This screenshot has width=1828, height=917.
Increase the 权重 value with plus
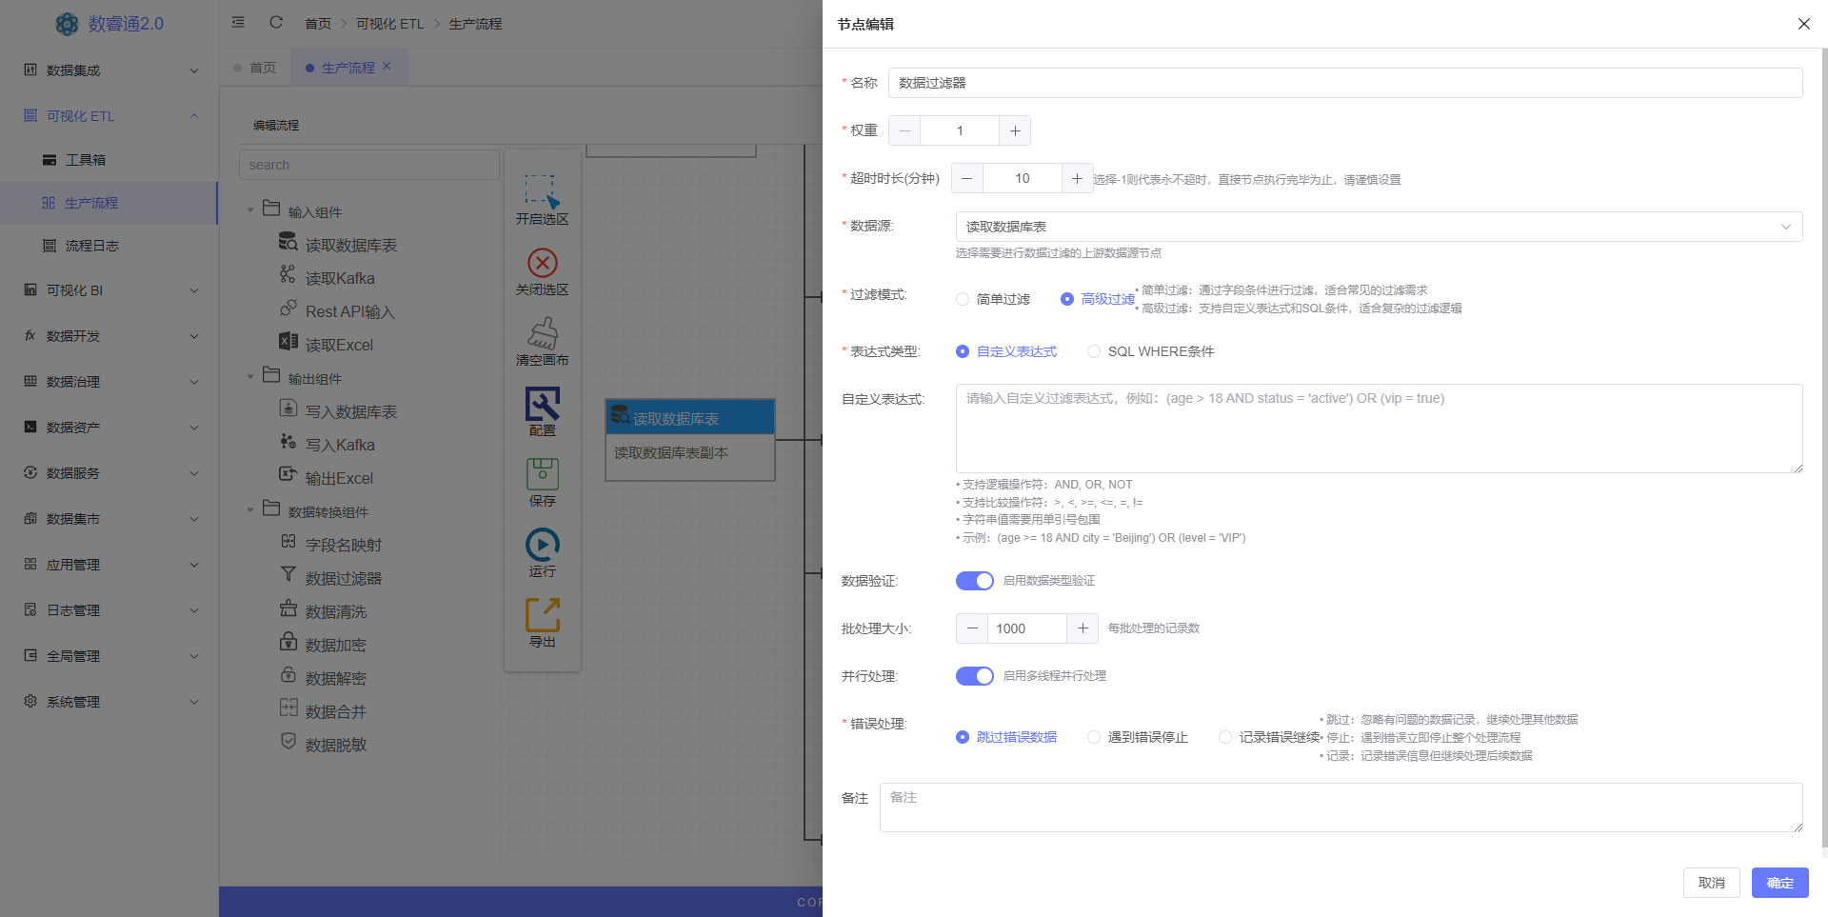tap(1015, 130)
